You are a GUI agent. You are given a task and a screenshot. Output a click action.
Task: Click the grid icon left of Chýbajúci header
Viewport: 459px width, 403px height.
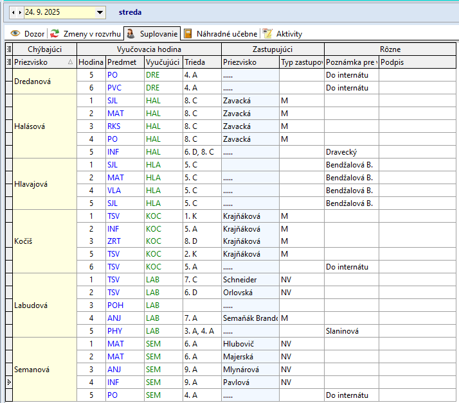pyautogui.click(x=8, y=49)
